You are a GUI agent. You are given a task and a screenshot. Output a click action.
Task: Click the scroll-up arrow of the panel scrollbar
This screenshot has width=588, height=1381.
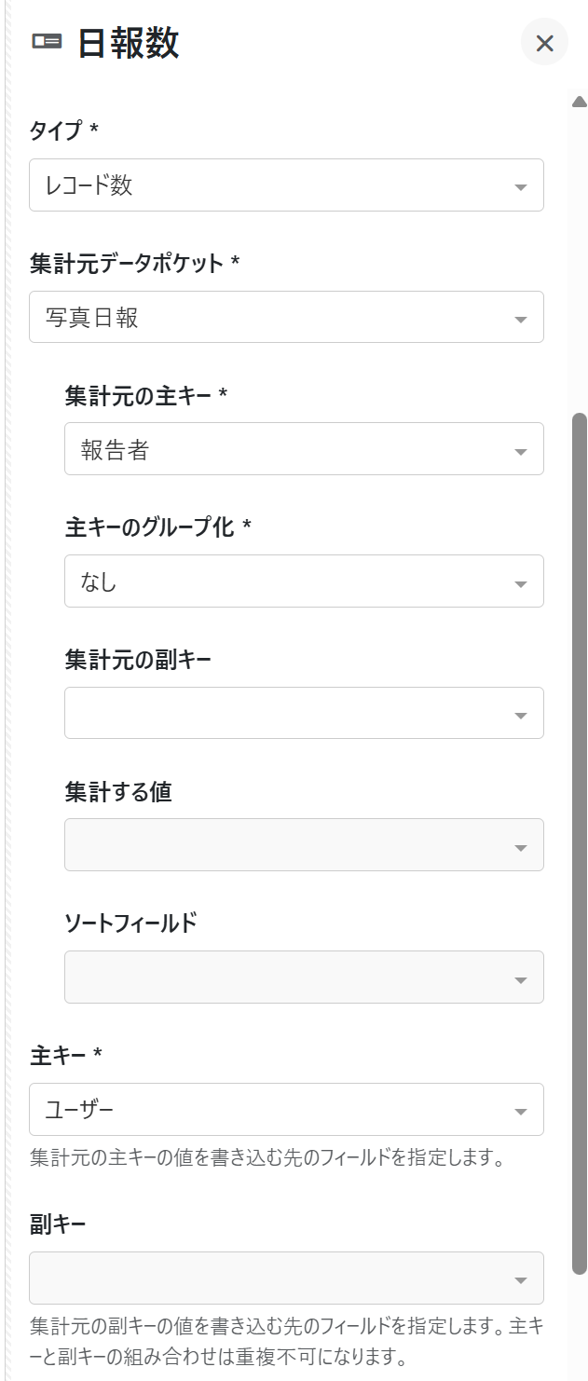point(579,102)
